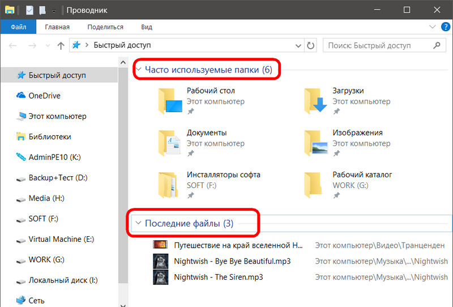Viewport: 453px width, 307px height.
Task: Select the Изображения folder icon
Action: click(315, 143)
